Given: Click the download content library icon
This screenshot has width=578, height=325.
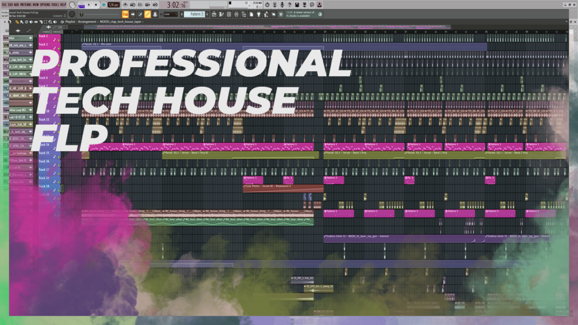Looking at the screenshot, I should [x=319, y=5].
